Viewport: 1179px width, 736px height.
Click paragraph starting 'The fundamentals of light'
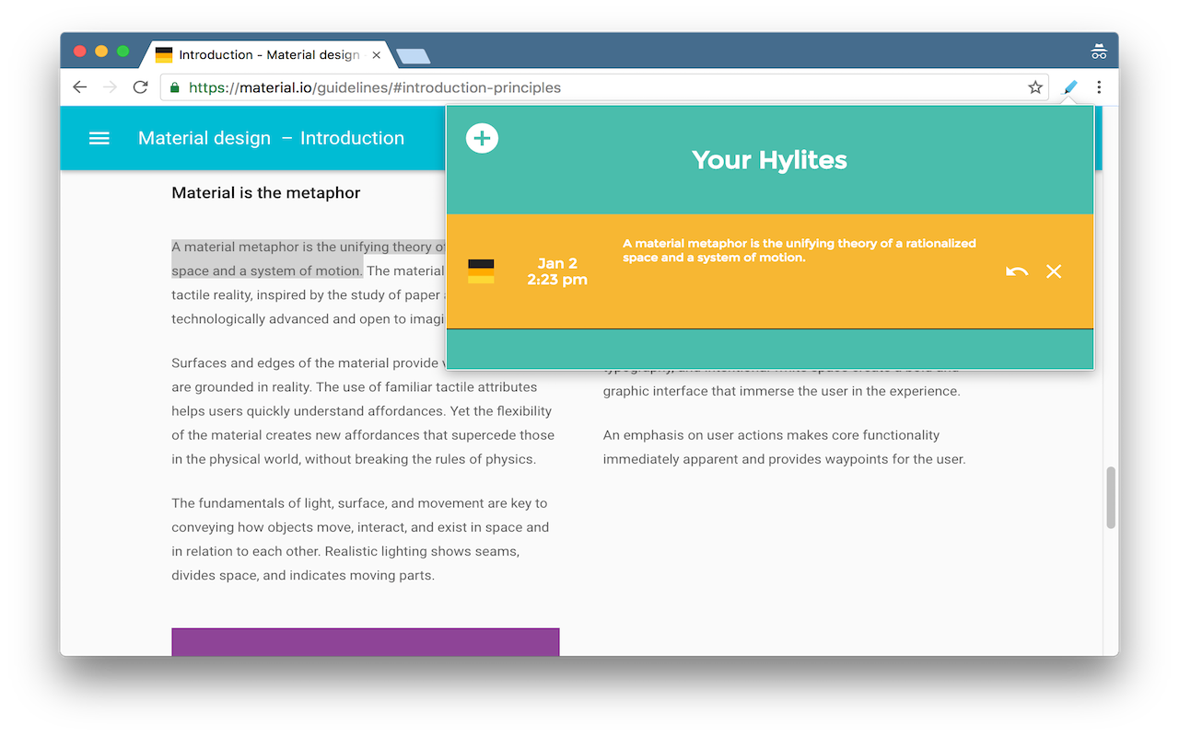click(360, 539)
